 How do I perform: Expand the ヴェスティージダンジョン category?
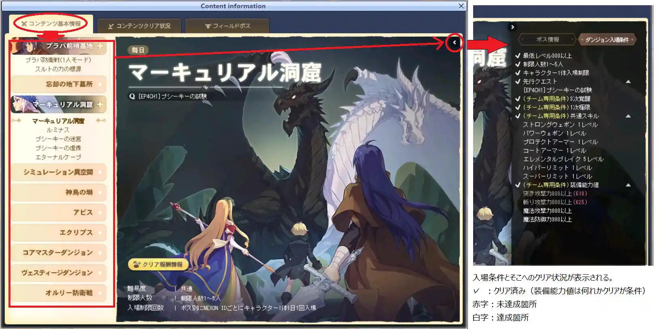59,273
